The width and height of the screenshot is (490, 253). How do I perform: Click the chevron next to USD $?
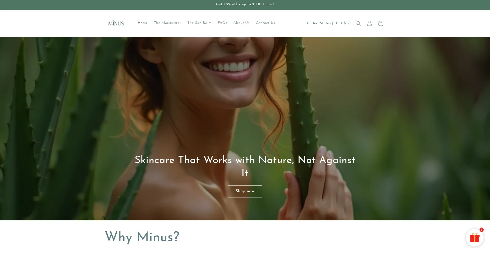coord(349,23)
